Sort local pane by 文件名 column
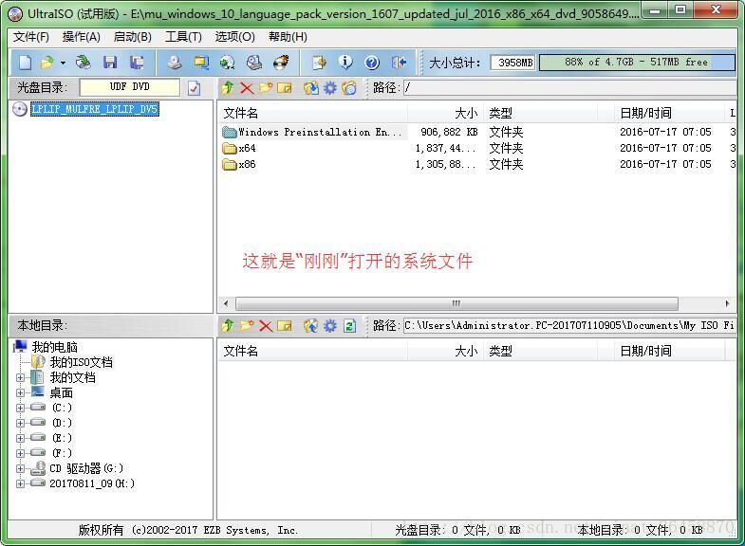The height and width of the screenshot is (546, 745). coord(312,352)
